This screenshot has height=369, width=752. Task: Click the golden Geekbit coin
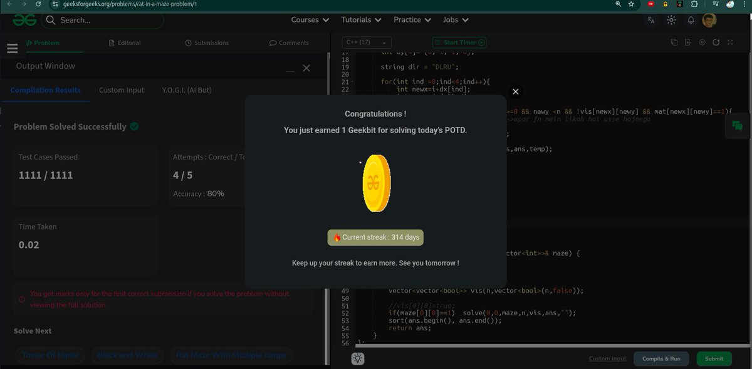pyautogui.click(x=376, y=183)
